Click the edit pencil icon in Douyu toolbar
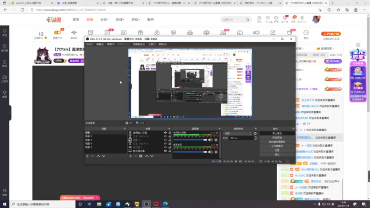 tap(273, 32)
